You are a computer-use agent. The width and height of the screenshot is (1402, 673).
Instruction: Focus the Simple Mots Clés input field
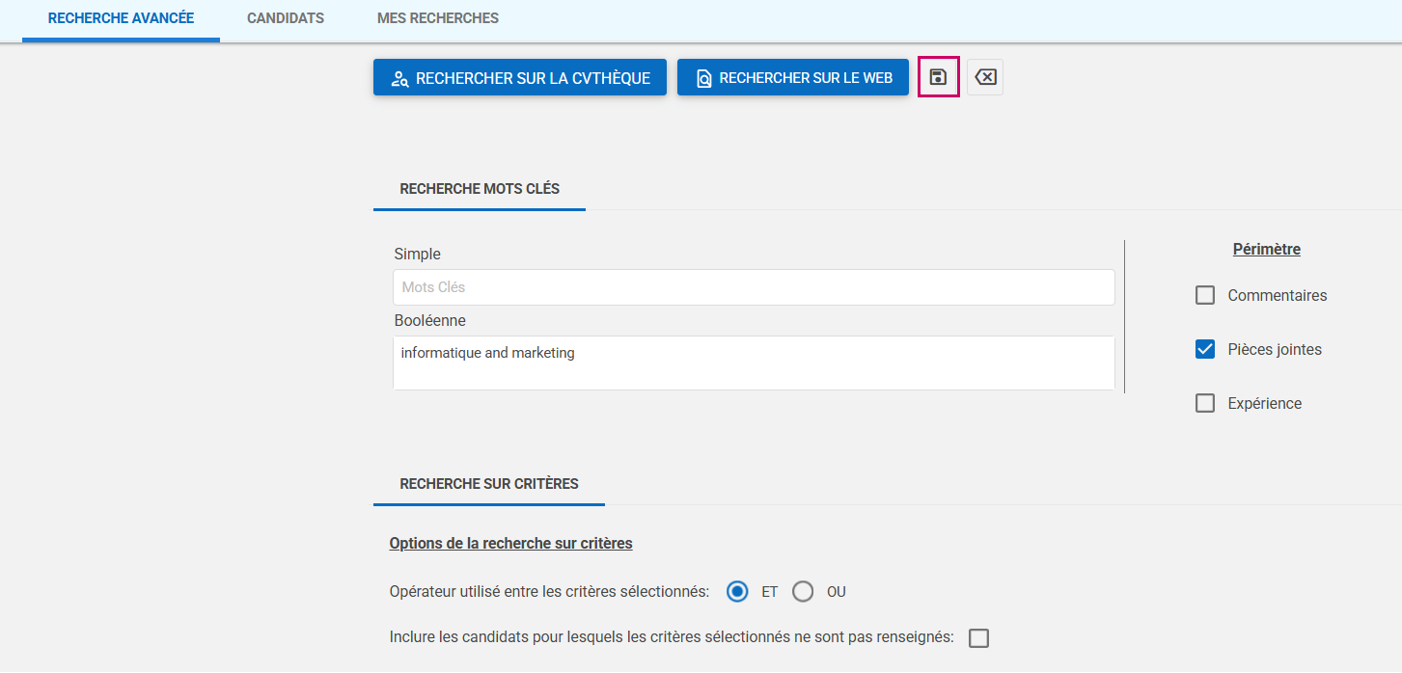(x=753, y=287)
